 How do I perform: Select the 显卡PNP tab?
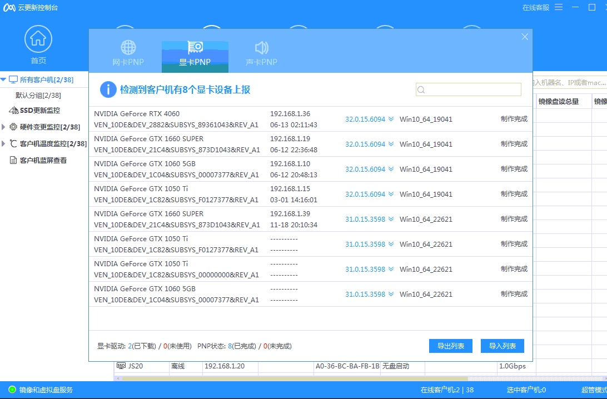tap(195, 57)
